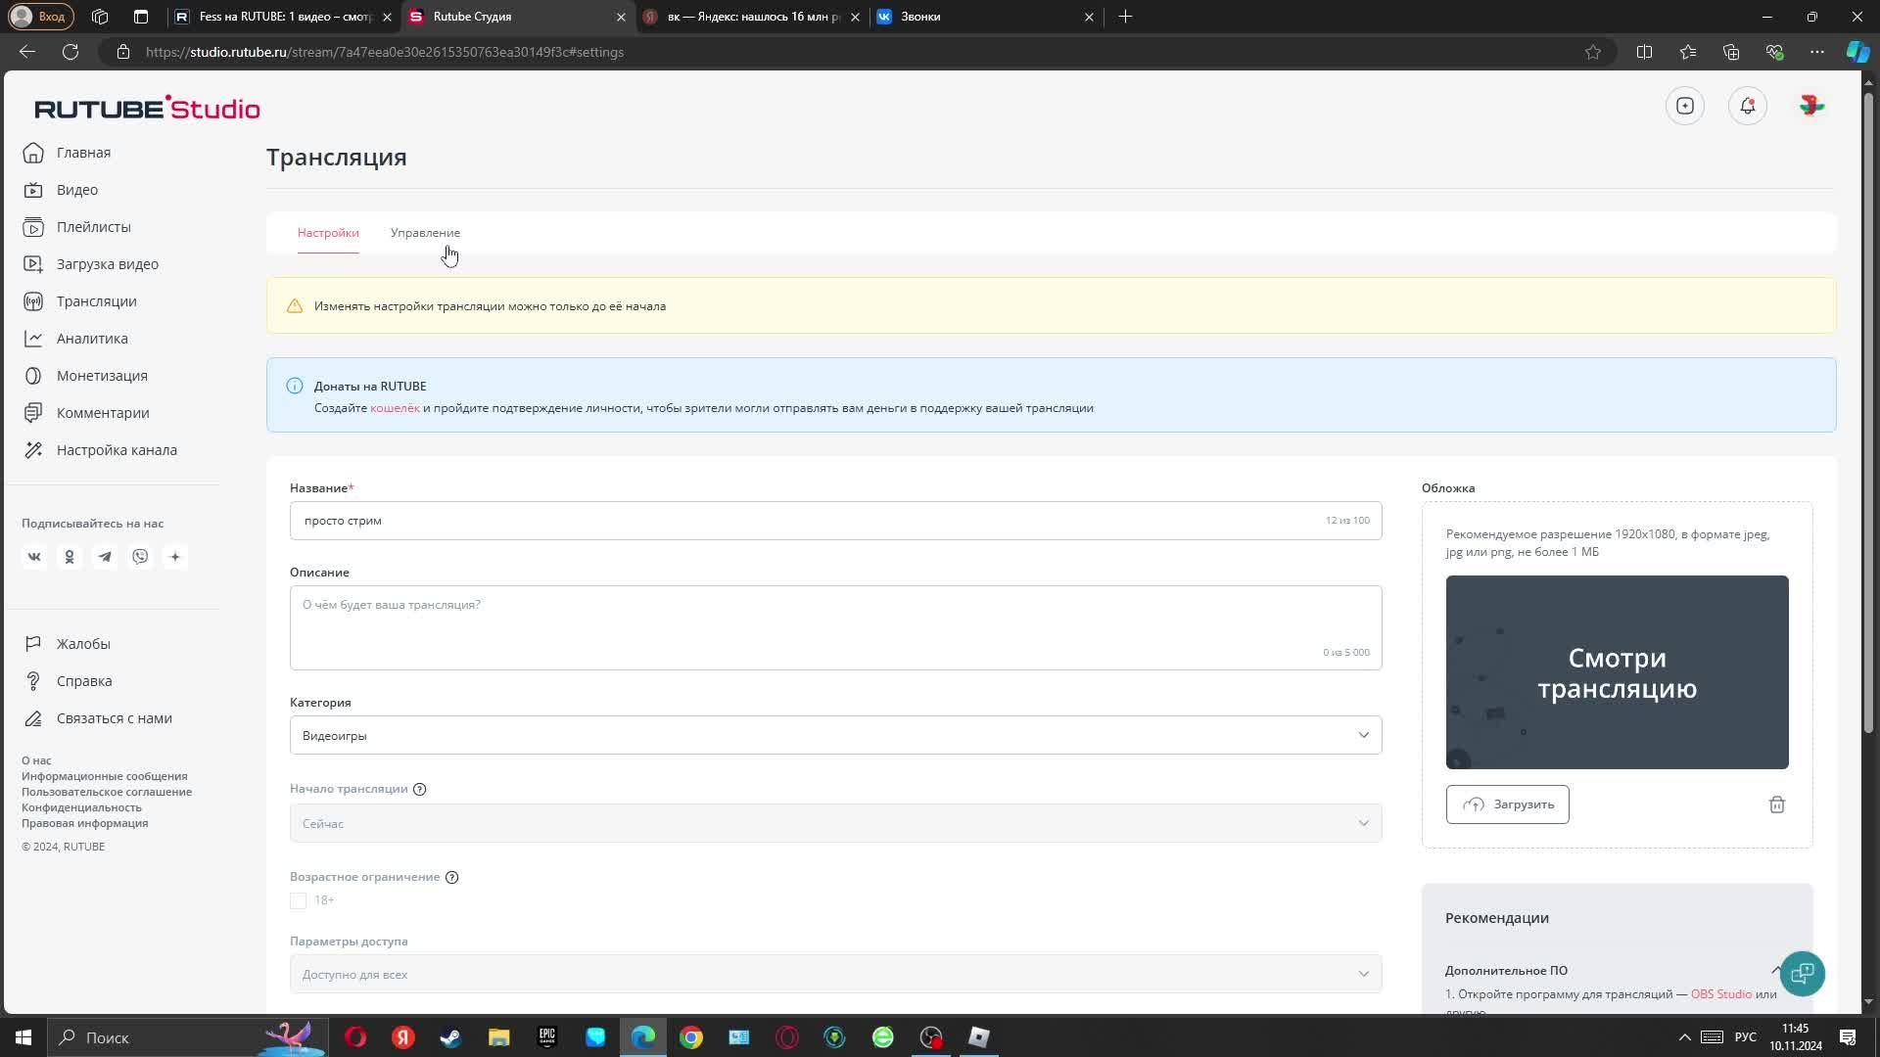Open the user avatar in the header
The image size is (1880, 1057).
point(1811,106)
